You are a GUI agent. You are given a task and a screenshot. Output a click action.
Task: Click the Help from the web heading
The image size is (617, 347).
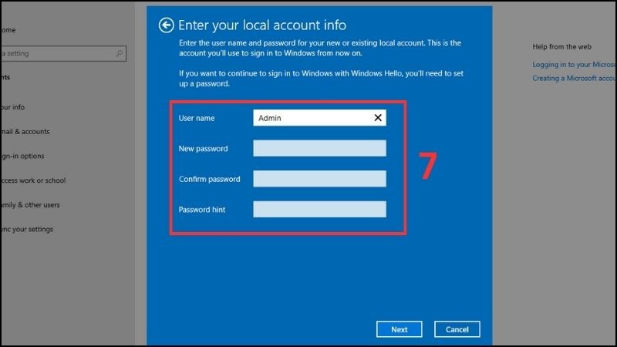point(562,47)
